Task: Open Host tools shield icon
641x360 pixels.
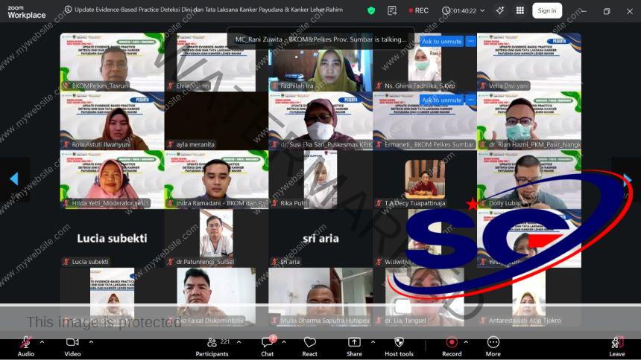Action: [x=399, y=345]
